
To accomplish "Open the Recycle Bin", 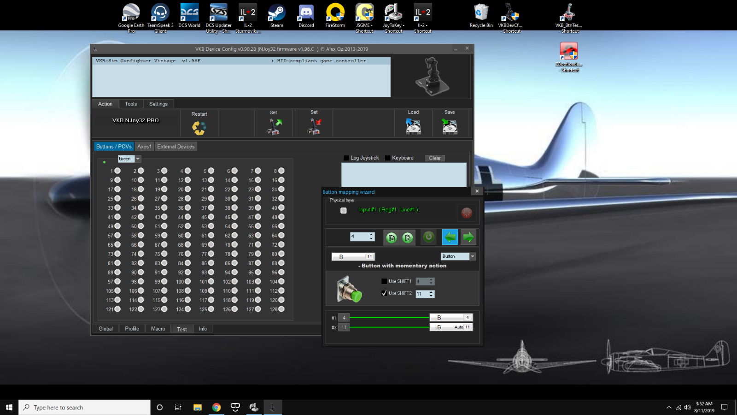I will coord(481,16).
